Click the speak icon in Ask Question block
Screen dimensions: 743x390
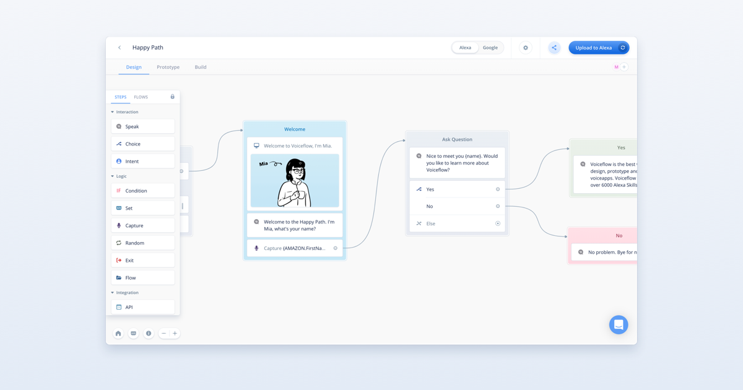(x=419, y=156)
